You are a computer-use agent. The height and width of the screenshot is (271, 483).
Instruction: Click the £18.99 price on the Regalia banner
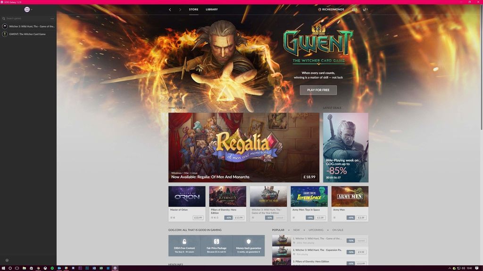(309, 176)
